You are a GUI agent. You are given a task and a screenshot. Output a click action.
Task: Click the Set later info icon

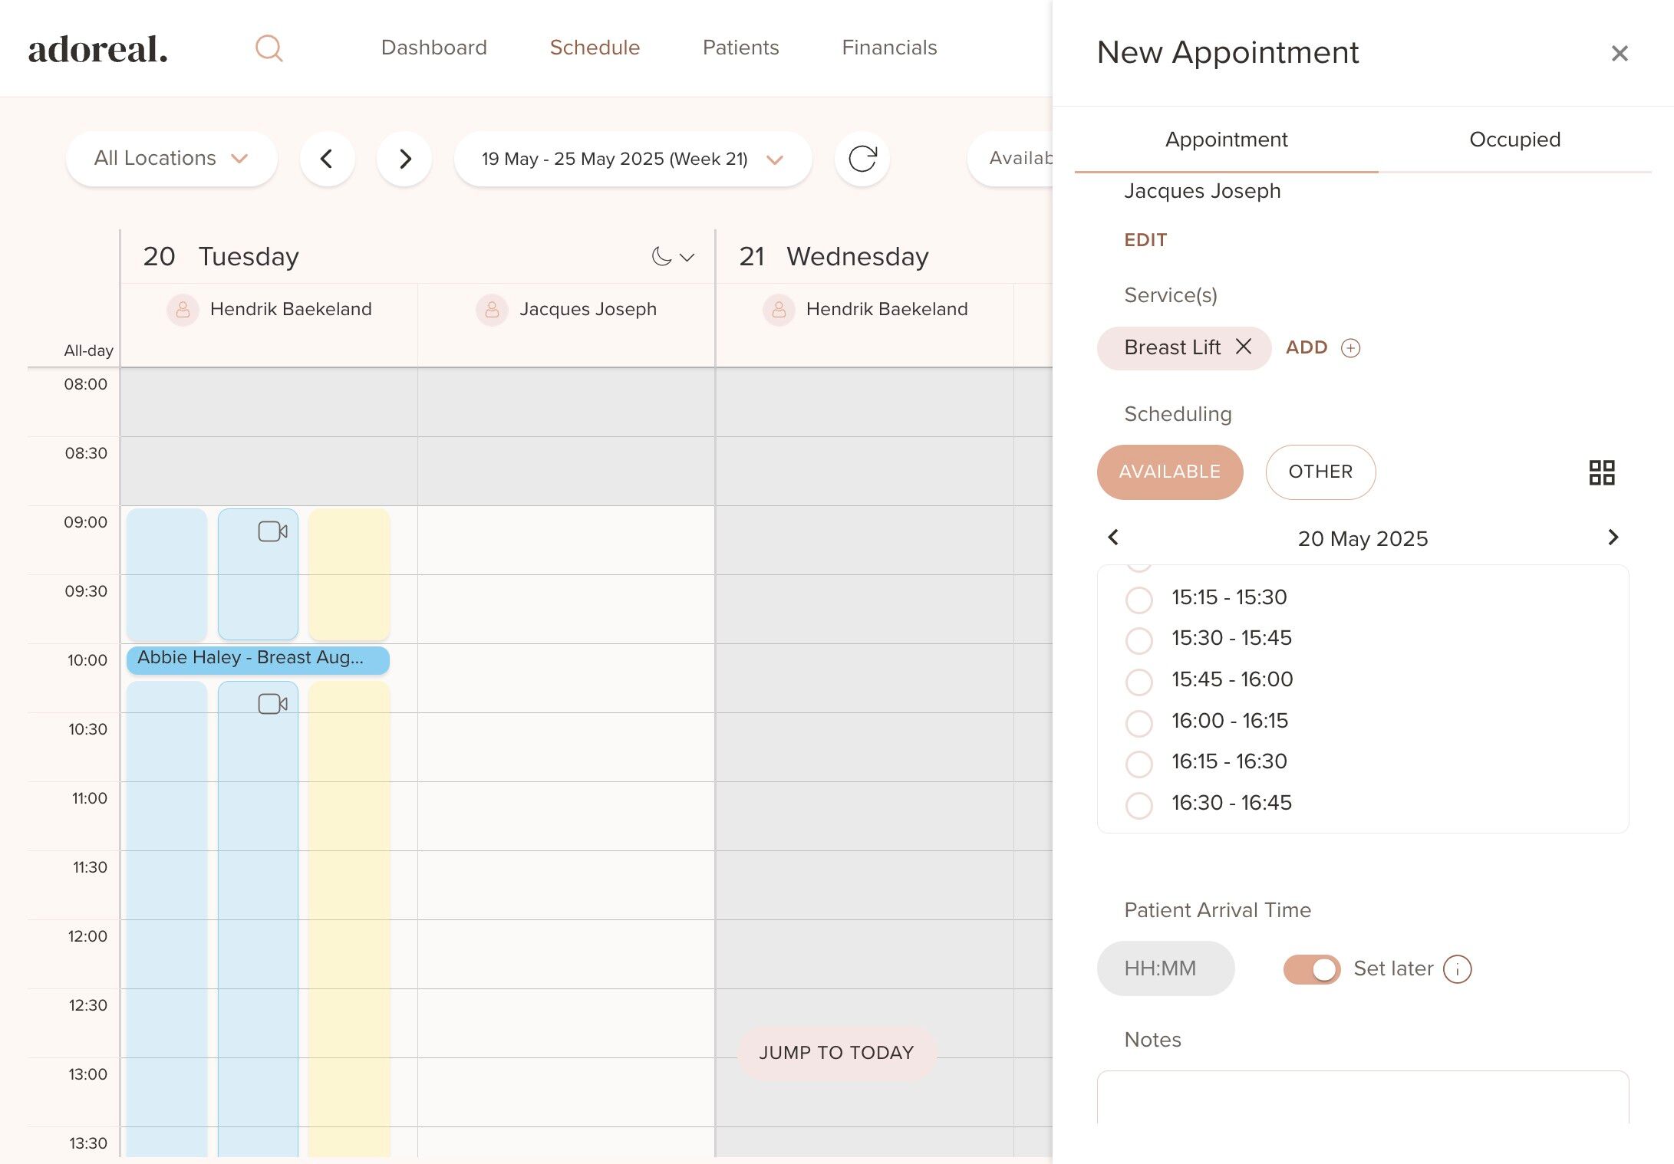1457,969
